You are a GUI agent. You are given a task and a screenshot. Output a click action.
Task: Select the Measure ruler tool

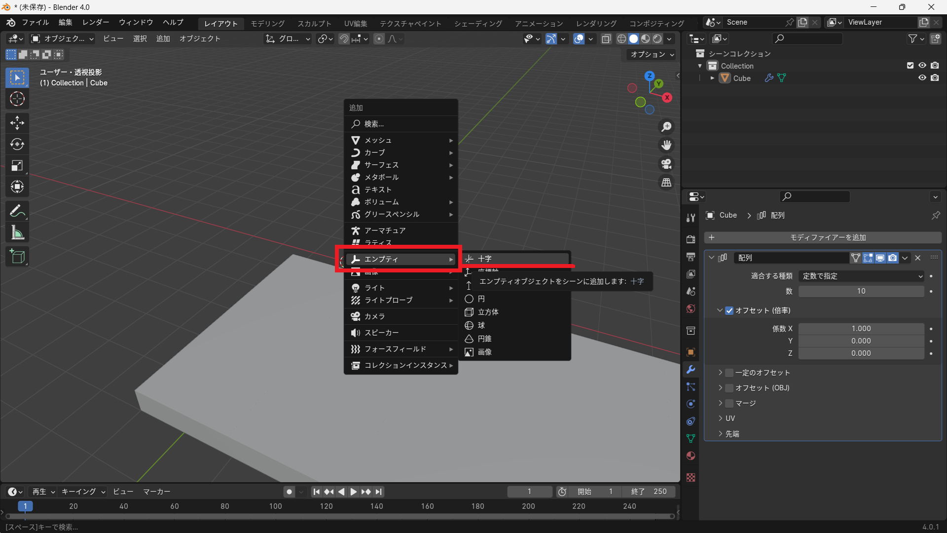(17, 232)
